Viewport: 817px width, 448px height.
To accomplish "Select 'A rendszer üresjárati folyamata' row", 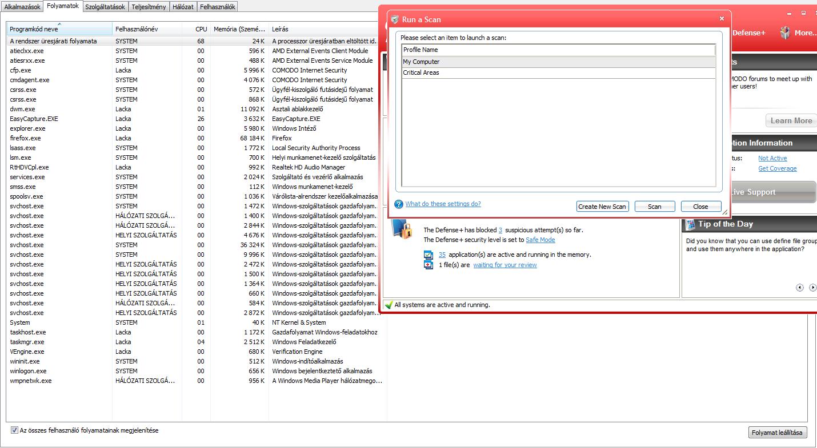I will pyautogui.click(x=193, y=41).
